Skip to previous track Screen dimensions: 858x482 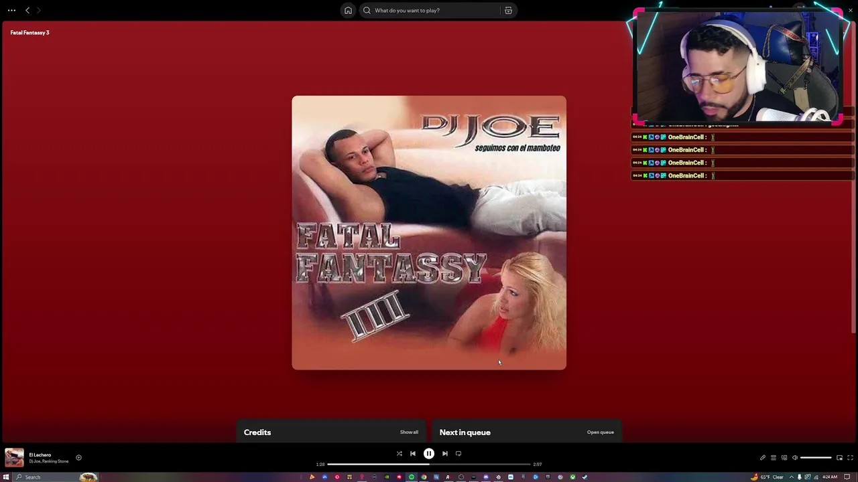413,453
